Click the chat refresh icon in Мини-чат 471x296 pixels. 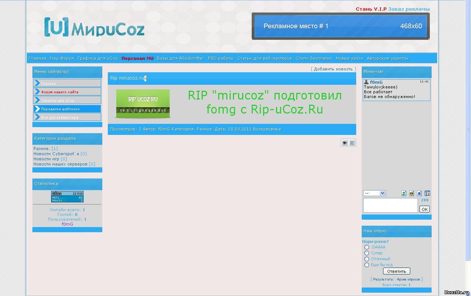(x=404, y=194)
